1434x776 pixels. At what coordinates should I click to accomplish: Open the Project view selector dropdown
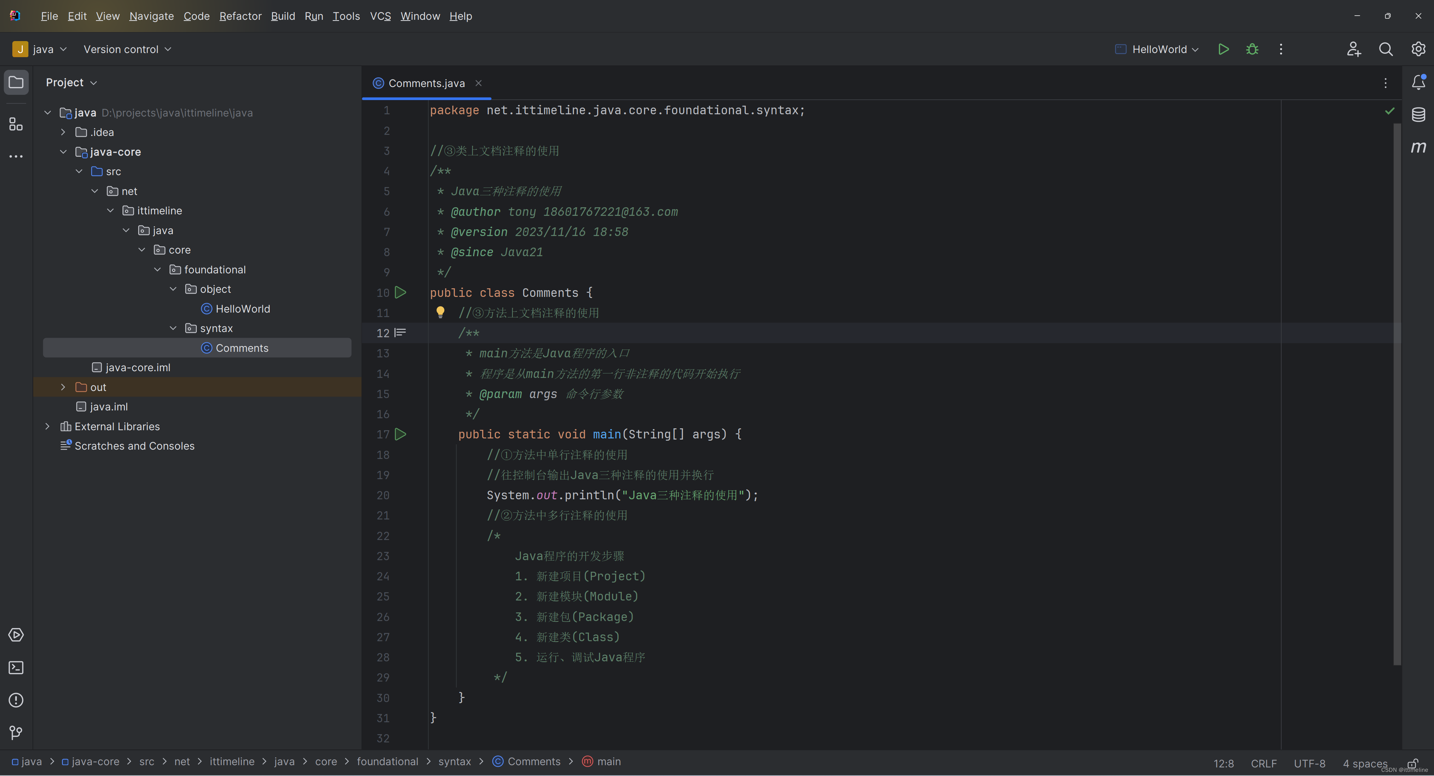point(71,83)
